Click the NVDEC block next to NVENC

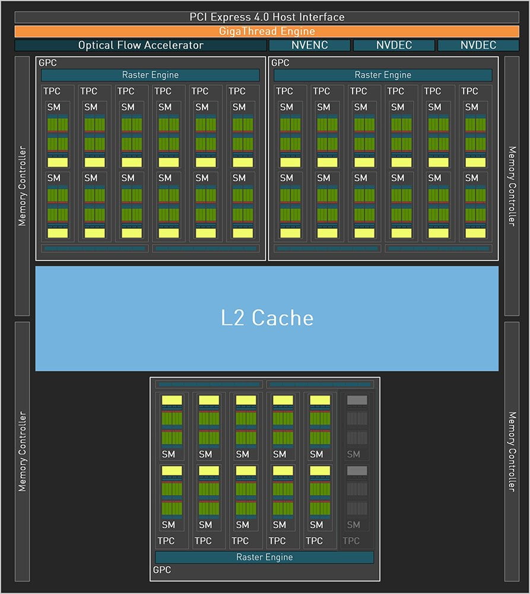394,45
